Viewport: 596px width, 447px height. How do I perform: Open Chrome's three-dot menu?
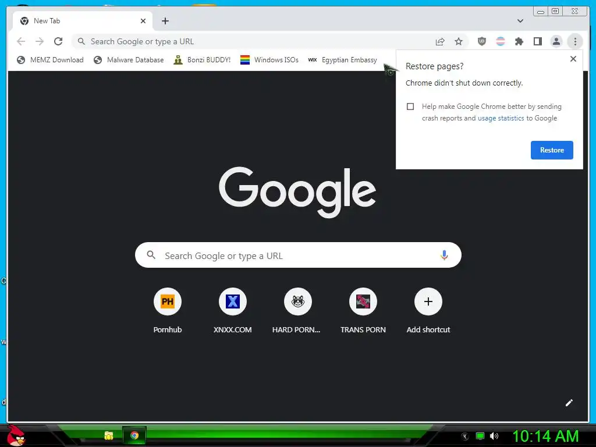click(x=575, y=41)
